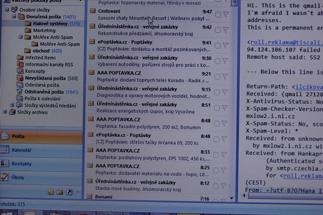Toggle category box on Cestovani 9:47 message

[218, 15]
